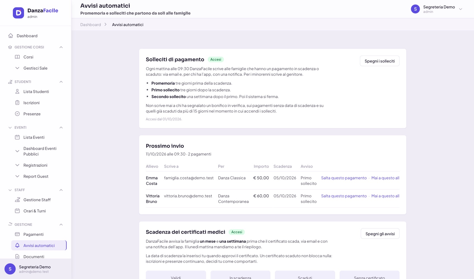Click the Orari & Turni calendar icon
The height and width of the screenshot is (279, 474).
tap(17, 211)
